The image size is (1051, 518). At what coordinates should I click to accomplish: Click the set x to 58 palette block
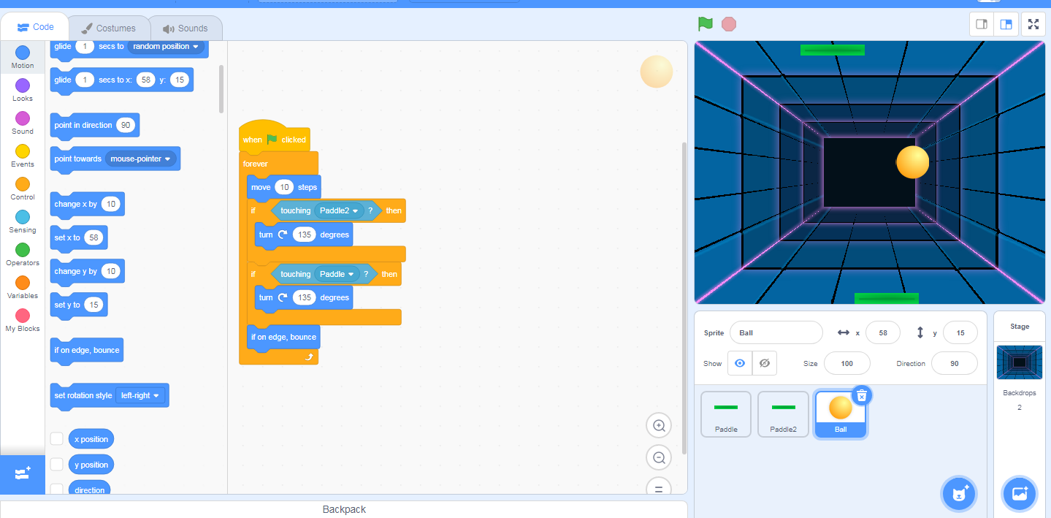(x=78, y=238)
